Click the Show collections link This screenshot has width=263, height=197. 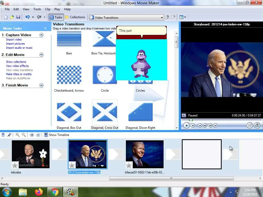click(x=16, y=62)
